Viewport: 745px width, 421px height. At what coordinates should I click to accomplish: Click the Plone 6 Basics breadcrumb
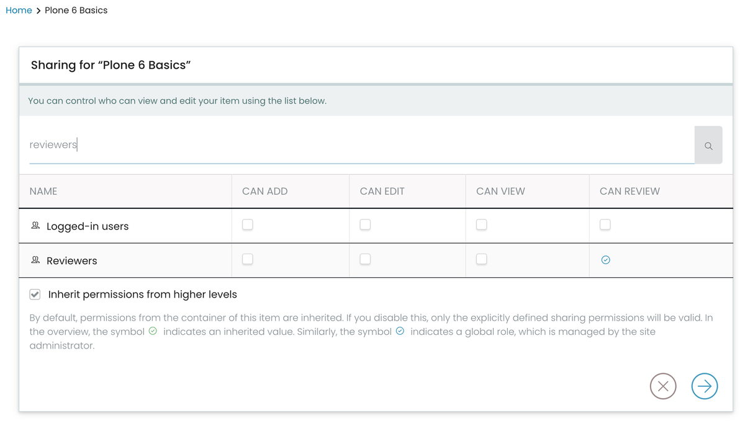[76, 11]
